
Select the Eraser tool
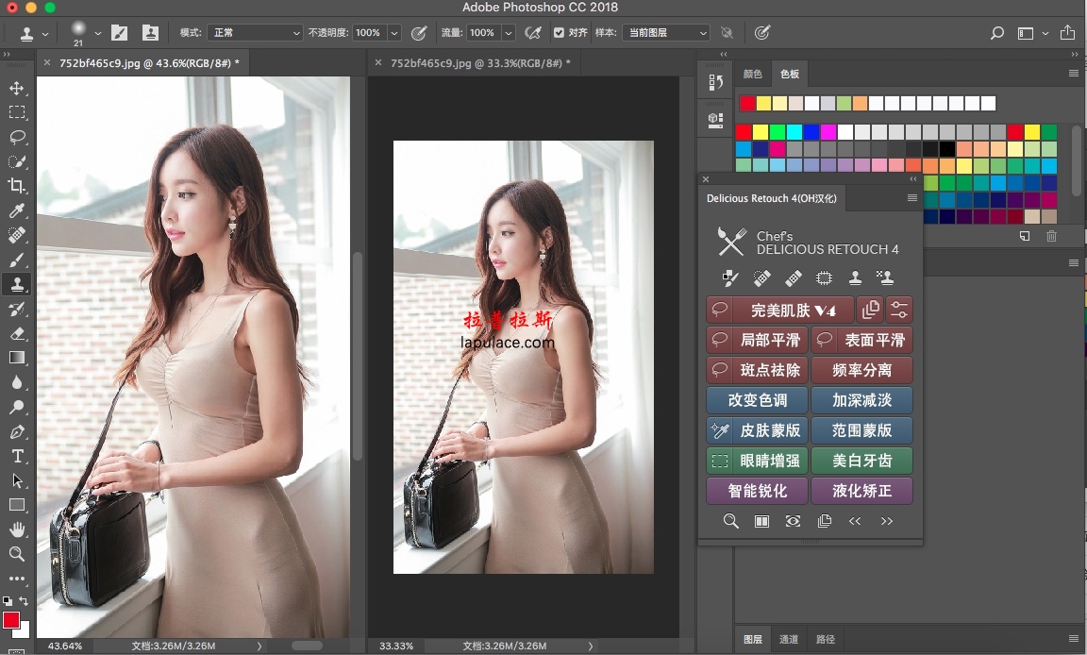coord(17,333)
